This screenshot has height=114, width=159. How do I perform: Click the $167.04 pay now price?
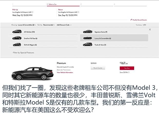pyautogui.click(x=124, y=63)
